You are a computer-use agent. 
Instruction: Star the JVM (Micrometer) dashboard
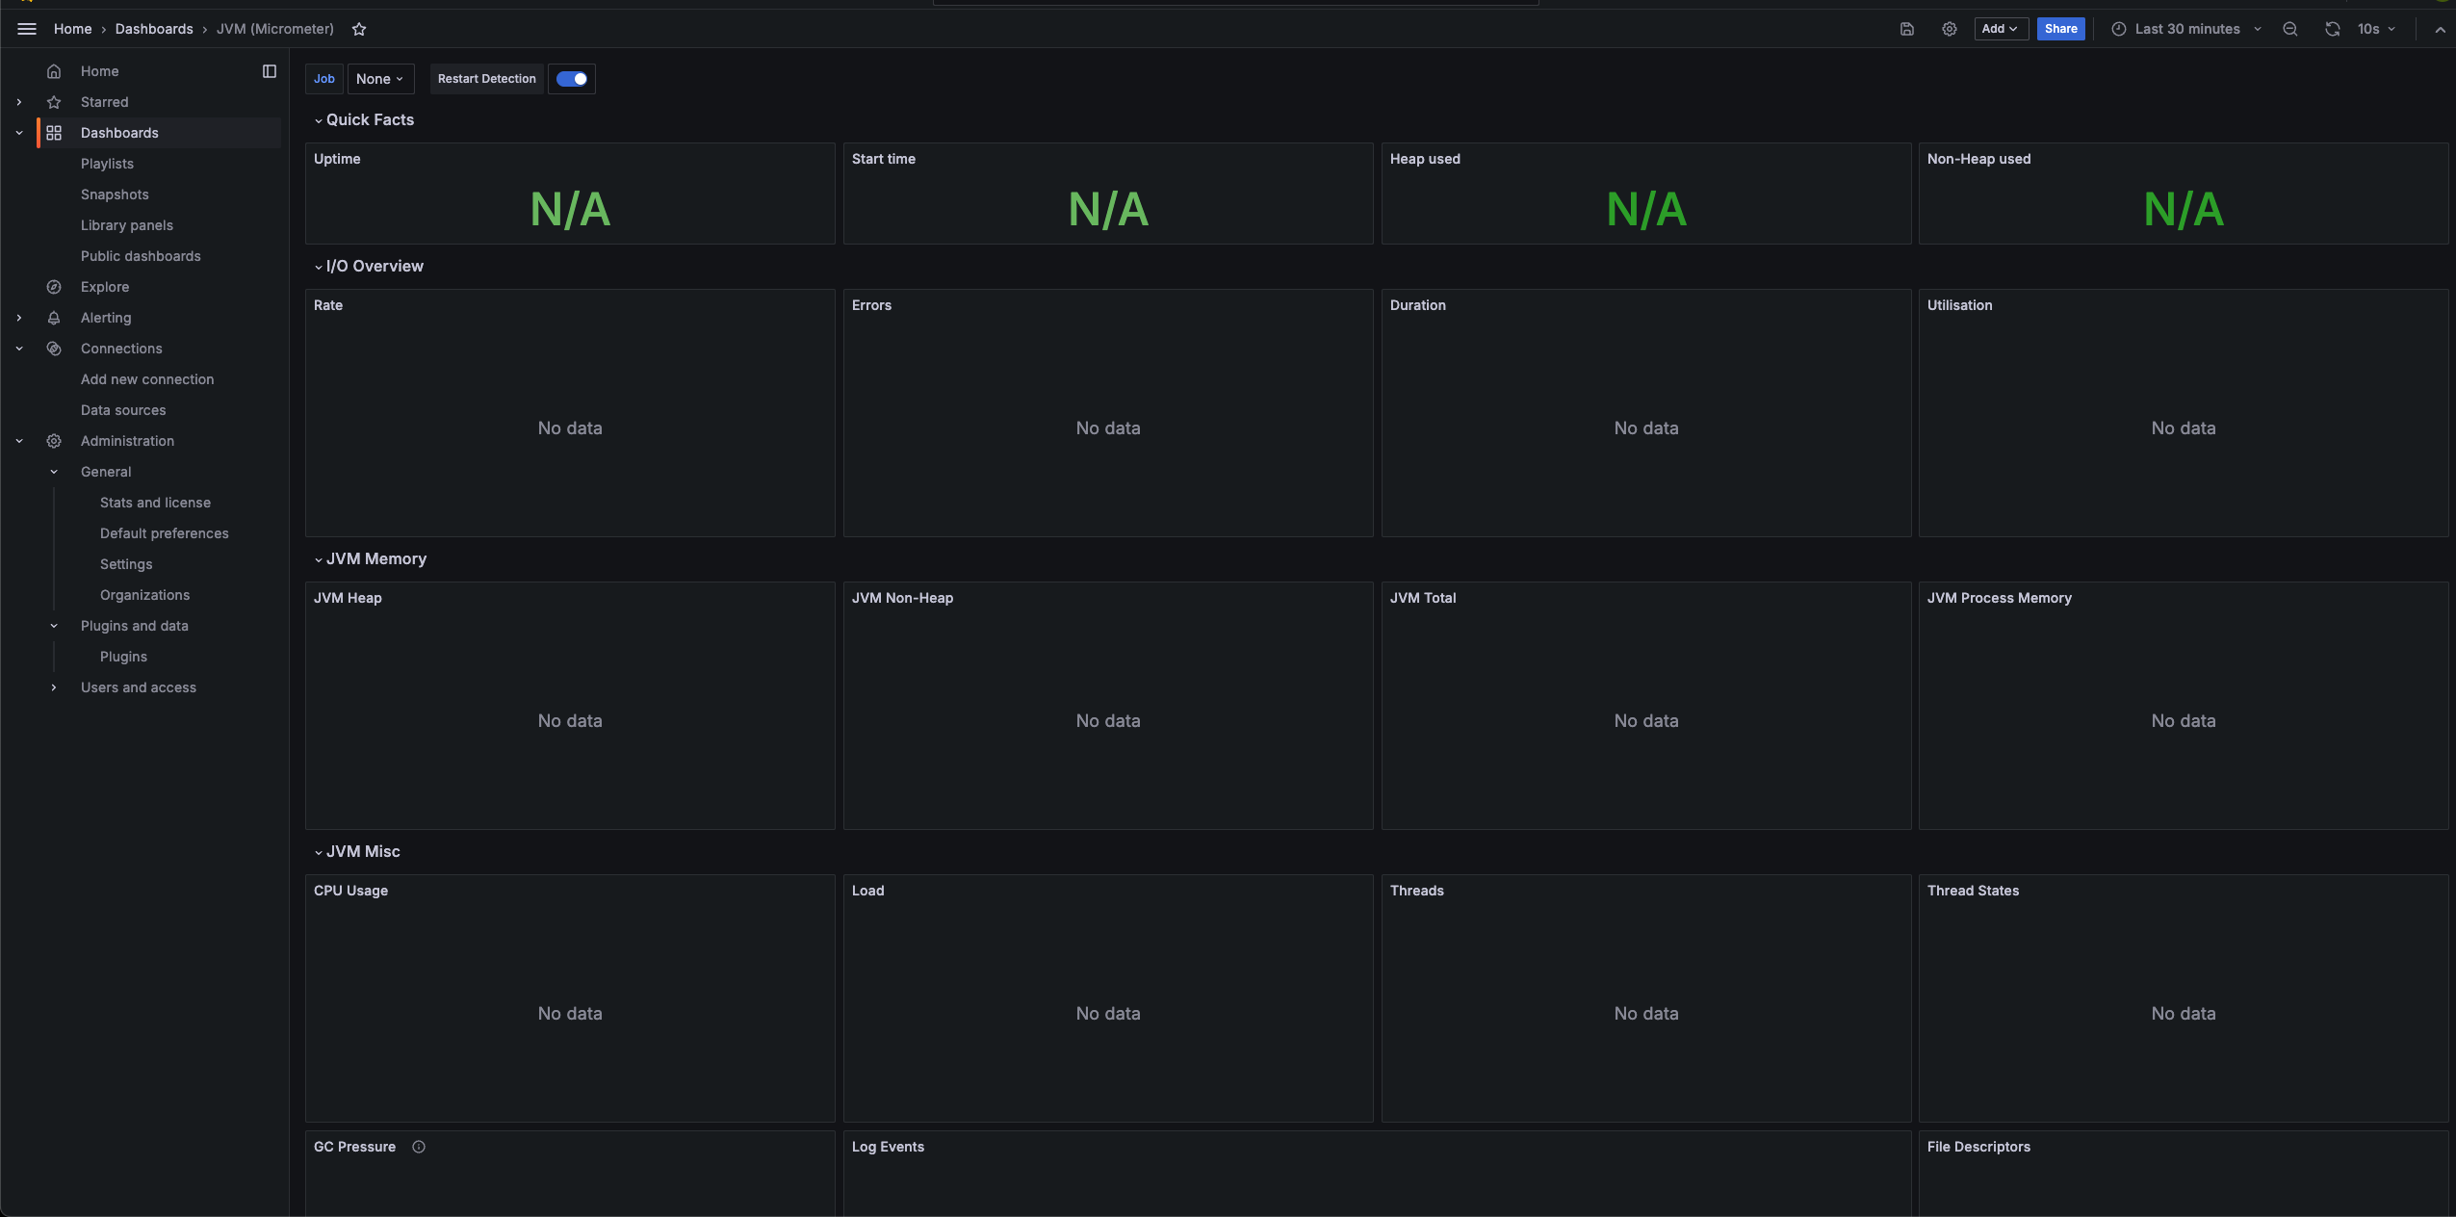pos(359,29)
